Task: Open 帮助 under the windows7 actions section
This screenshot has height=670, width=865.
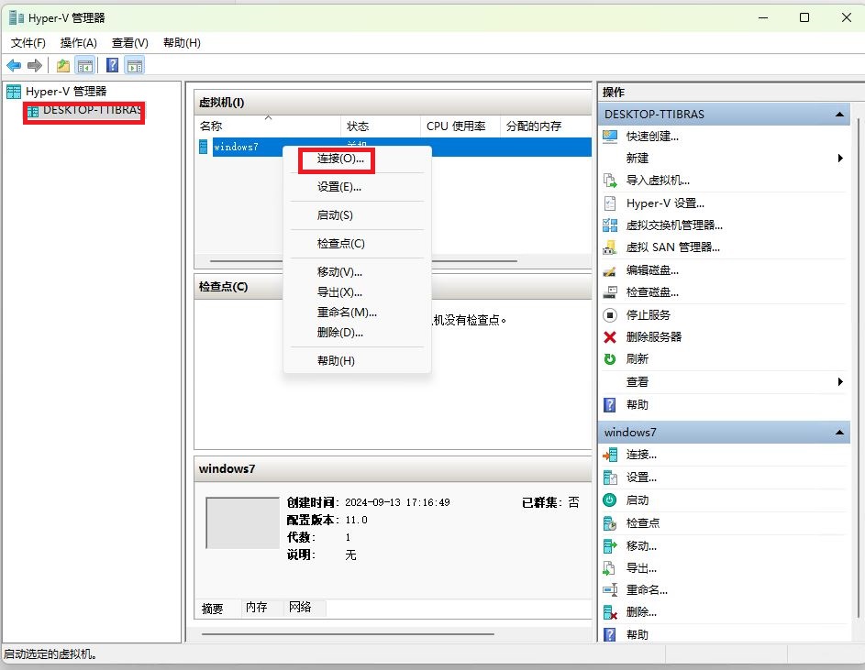Action: pyautogui.click(x=638, y=634)
